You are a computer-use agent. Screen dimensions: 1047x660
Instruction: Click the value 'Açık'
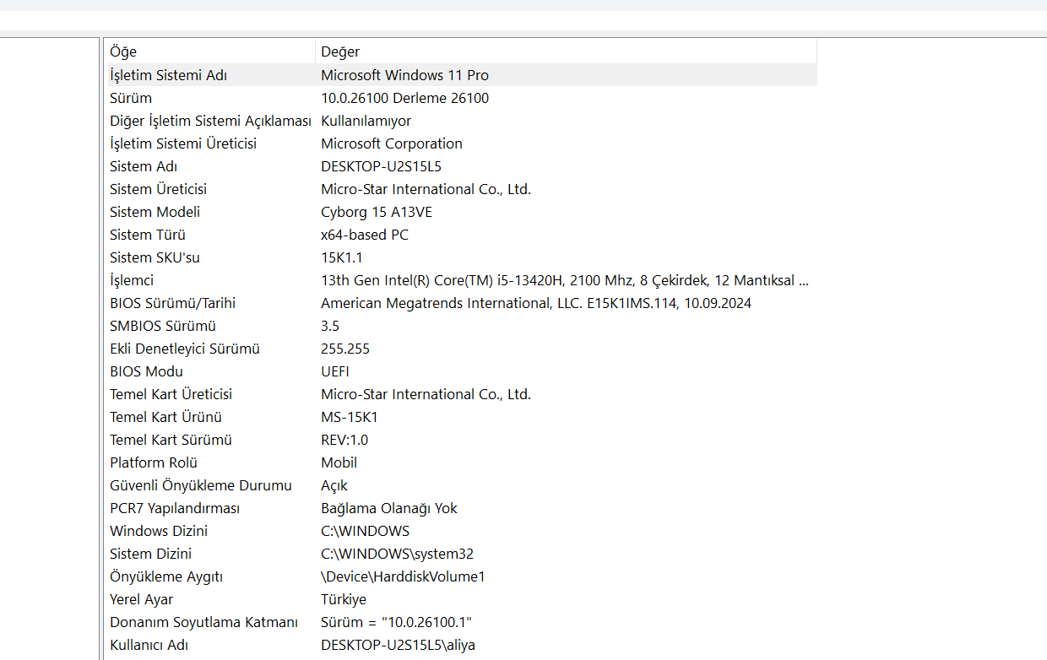334,485
